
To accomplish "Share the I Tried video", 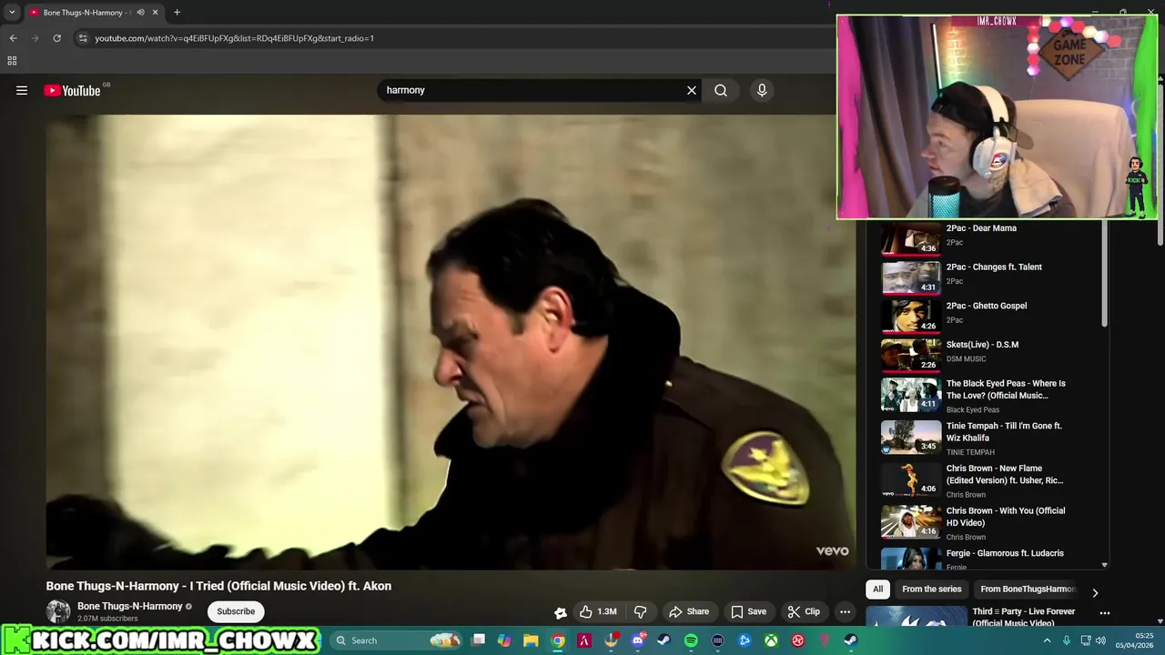I will 689,611.
